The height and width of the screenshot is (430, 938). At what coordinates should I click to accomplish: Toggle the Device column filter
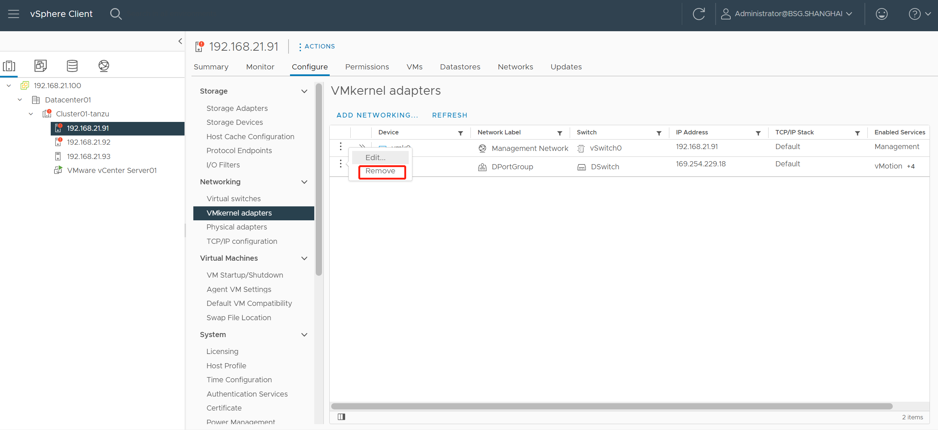point(461,133)
